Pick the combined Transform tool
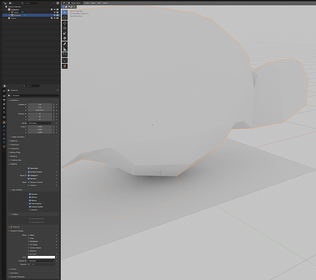Viewport: 316px width, 280px height. [x=65, y=38]
